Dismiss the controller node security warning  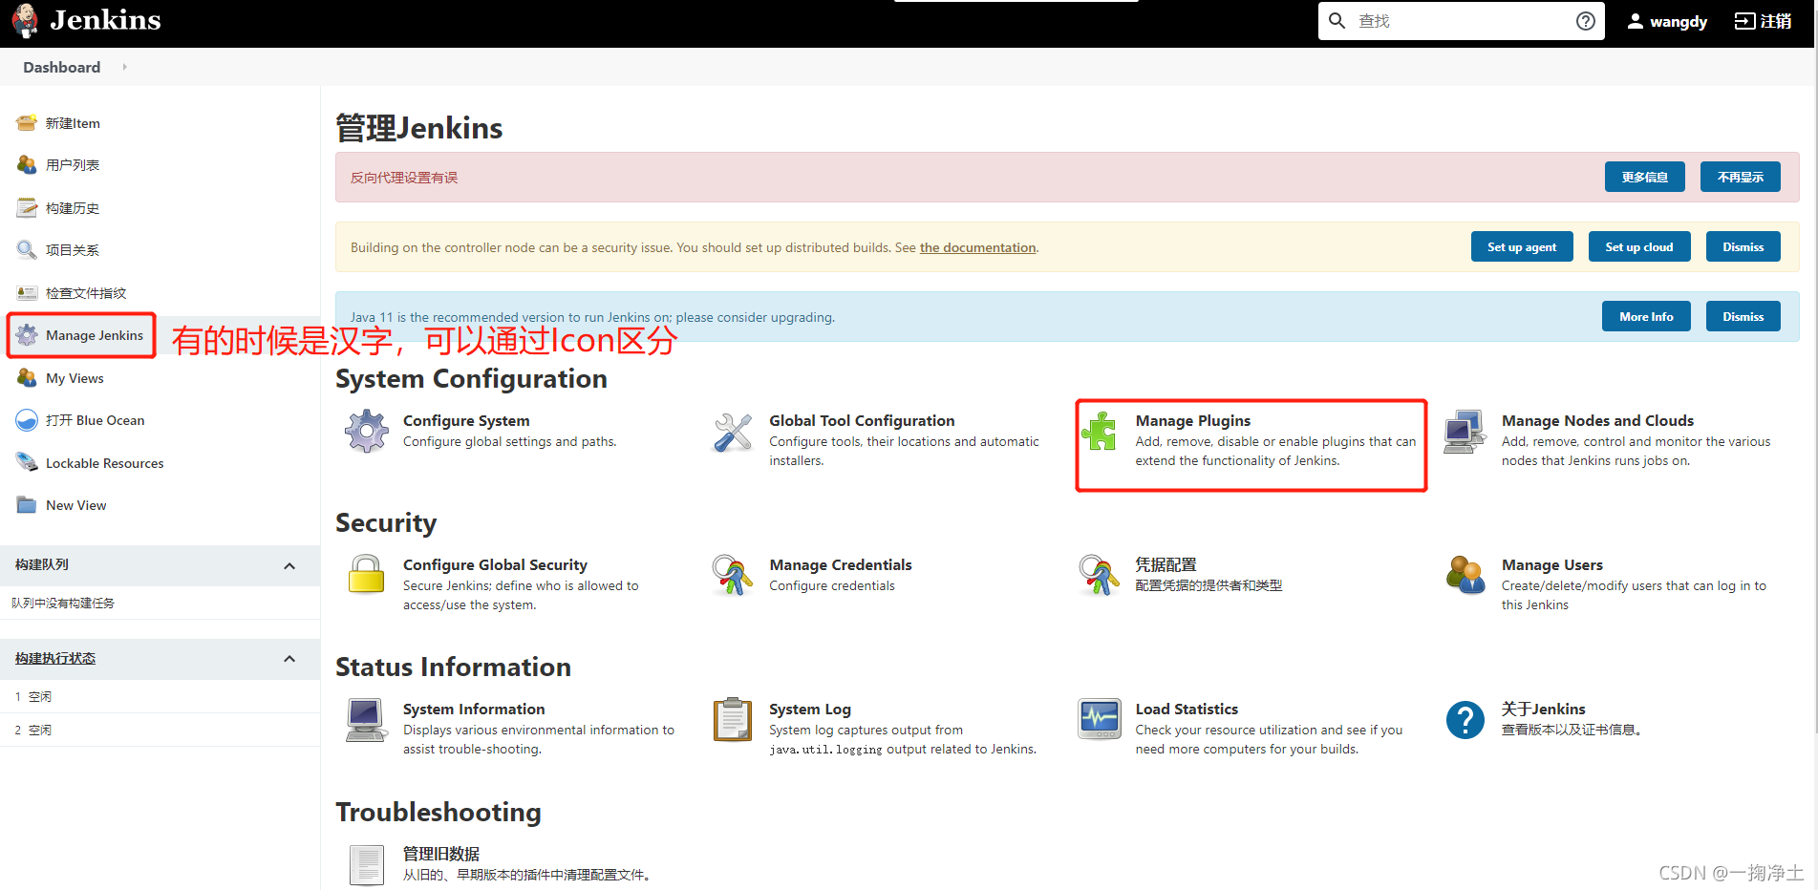coord(1743,246)
